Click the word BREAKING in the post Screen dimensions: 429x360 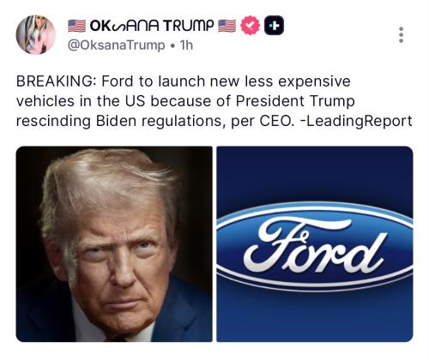pos(54,81)
